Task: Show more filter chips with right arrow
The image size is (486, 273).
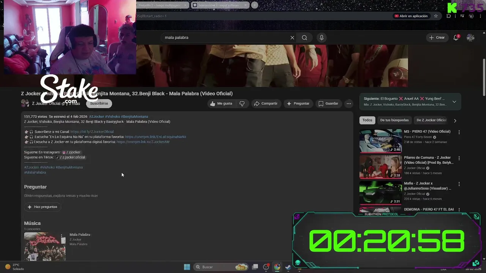Action: pyautogui.click(x=455, y=121)
